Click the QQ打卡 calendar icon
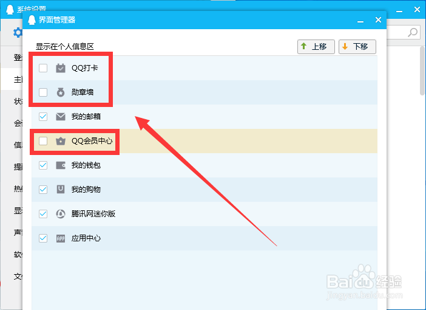The height and width of the screenshot is (310, 426). 61,68
